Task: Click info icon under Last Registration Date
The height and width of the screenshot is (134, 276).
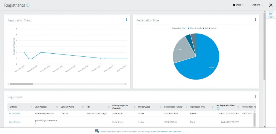Action: point(218,108)
